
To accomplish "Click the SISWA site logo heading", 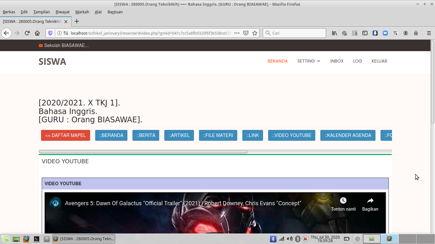I will click(52, 62).
